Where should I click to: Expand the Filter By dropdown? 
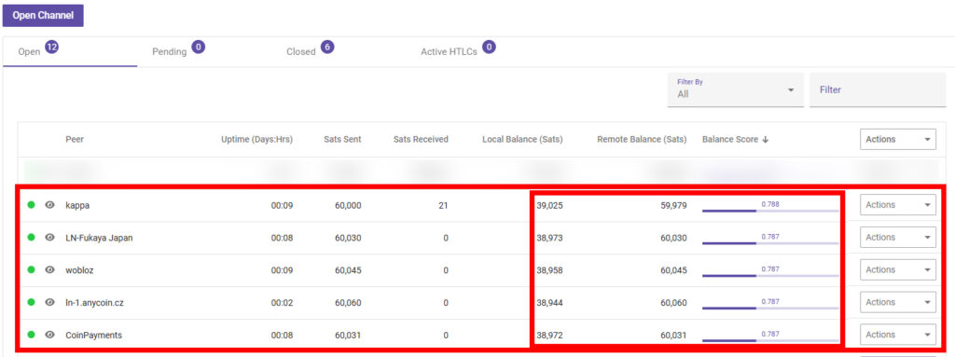735,90
